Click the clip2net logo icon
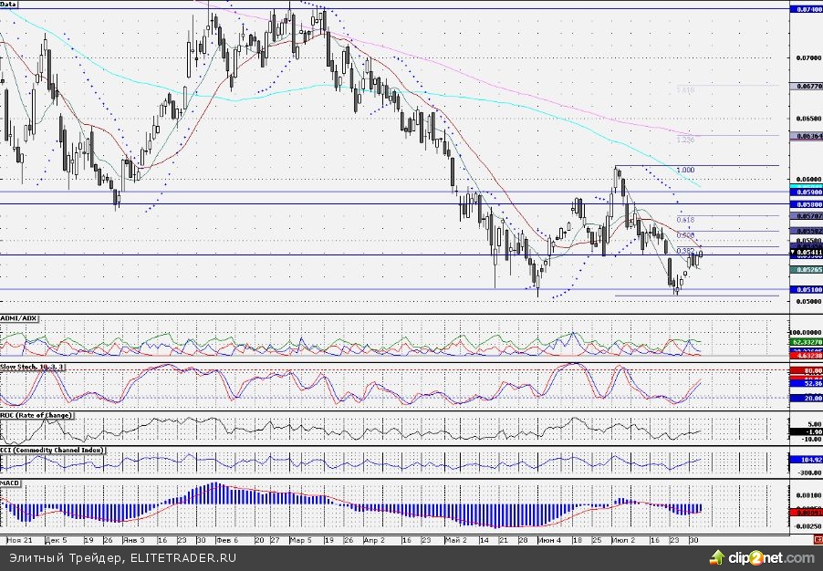This screenshot has height=571, width=823. click(x=719, y=557)
